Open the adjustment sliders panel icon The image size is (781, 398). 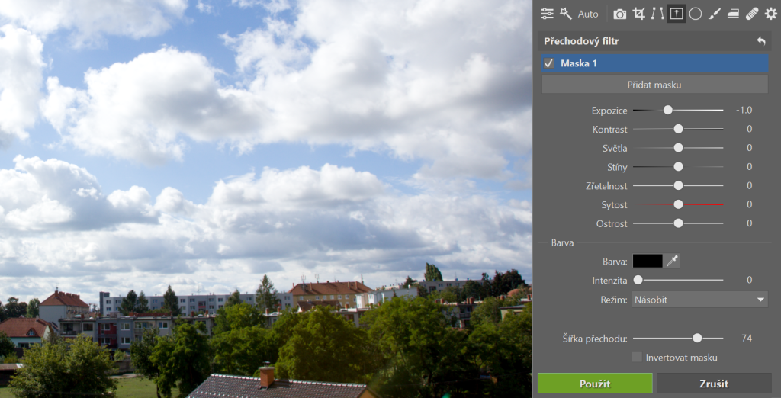tap(547, 14)
